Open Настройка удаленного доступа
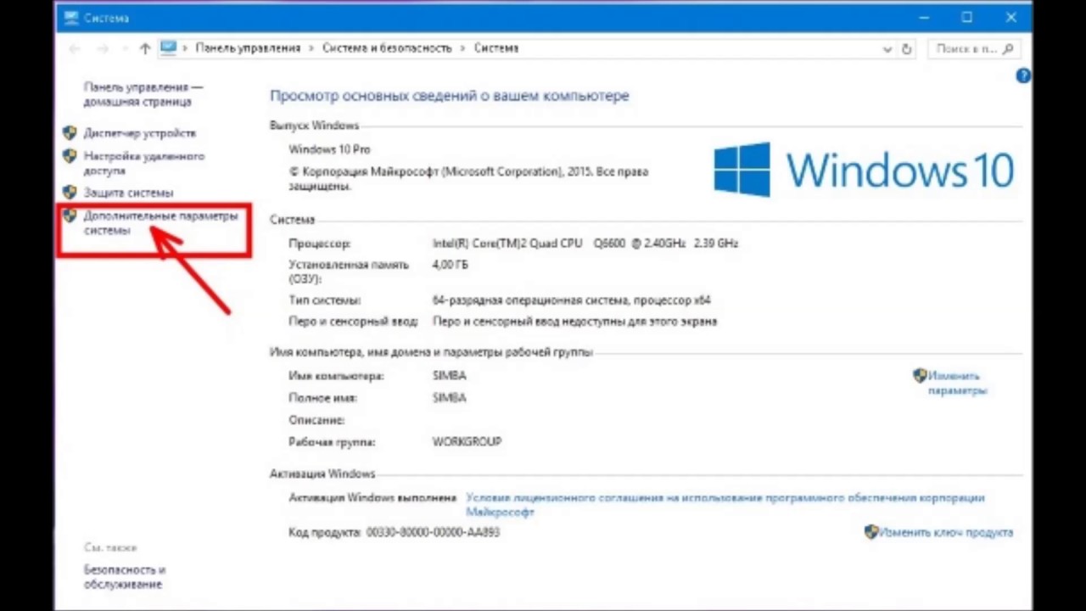 [x=143, y=163]
